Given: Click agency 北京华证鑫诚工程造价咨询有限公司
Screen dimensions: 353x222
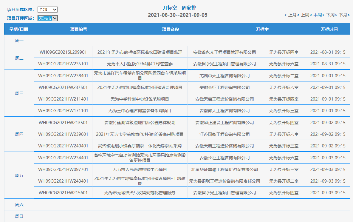Looking at the screenshot, I should (225, 169).
